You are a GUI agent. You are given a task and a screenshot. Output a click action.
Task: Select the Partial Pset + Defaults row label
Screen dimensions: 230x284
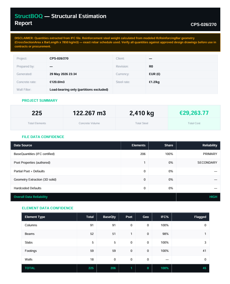pos(29,171)
